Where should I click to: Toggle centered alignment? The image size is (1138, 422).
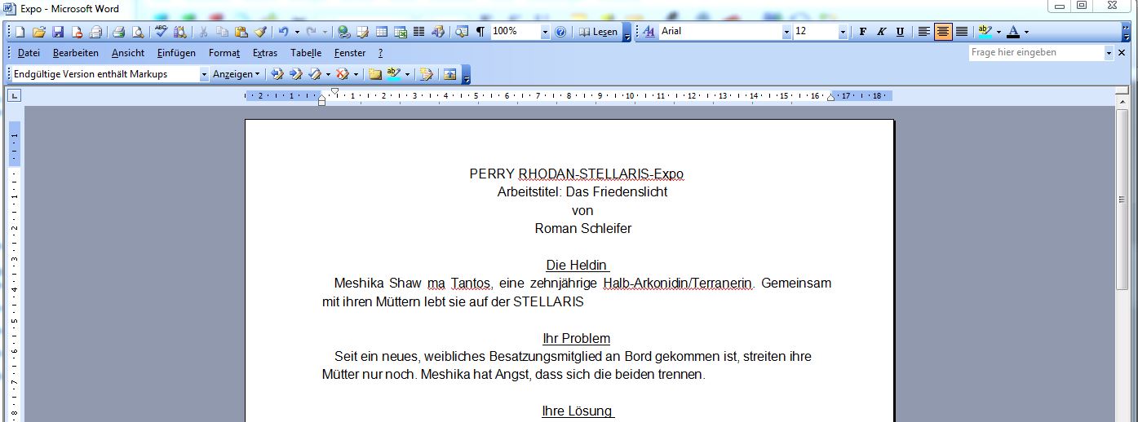coord(943,32)
